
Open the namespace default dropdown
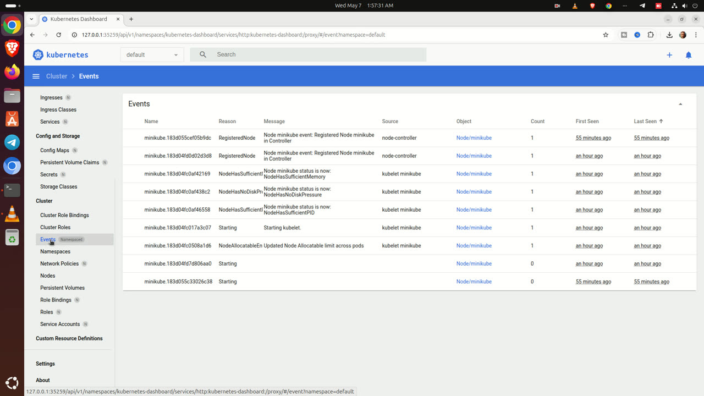(152, 55)
